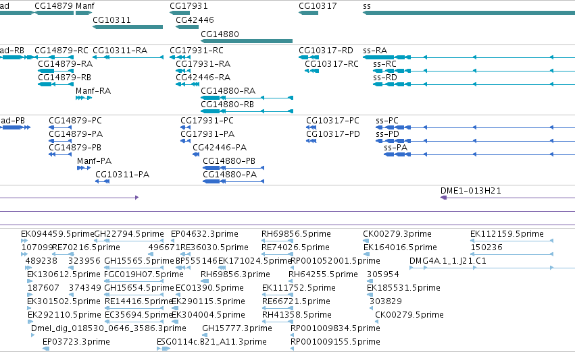Open transcript CG14880-RB
Image resolution: width=575 pixels, height=352 pixels.
[x=227, y=105]
